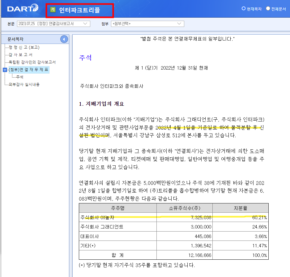Select the 전체문서 radio option

268,9
